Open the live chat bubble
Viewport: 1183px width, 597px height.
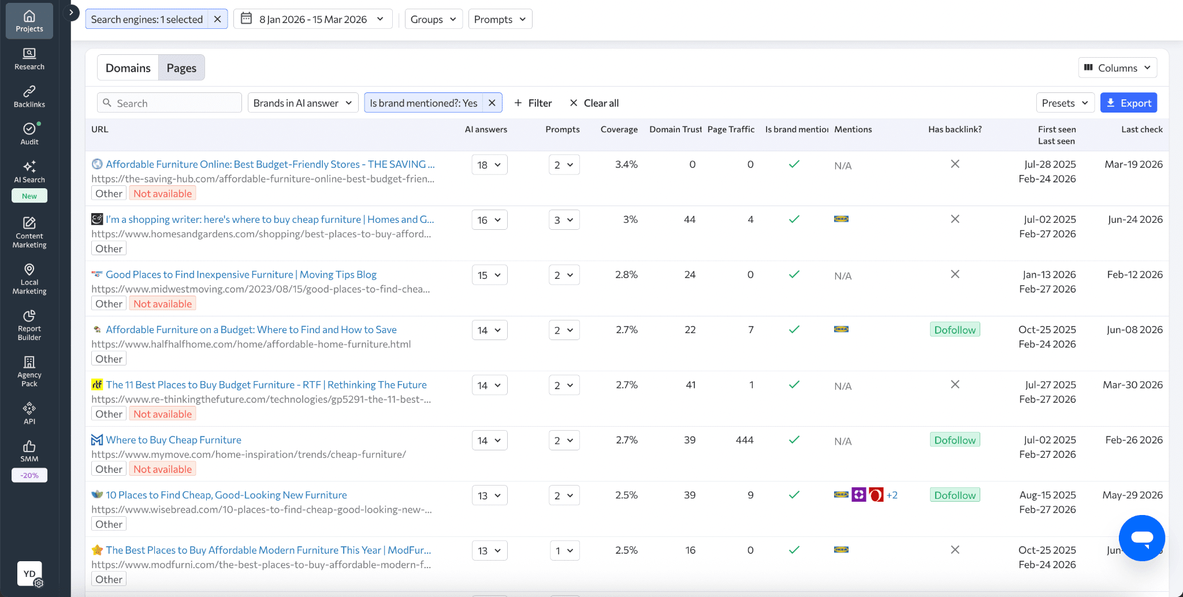point(1141,538)
